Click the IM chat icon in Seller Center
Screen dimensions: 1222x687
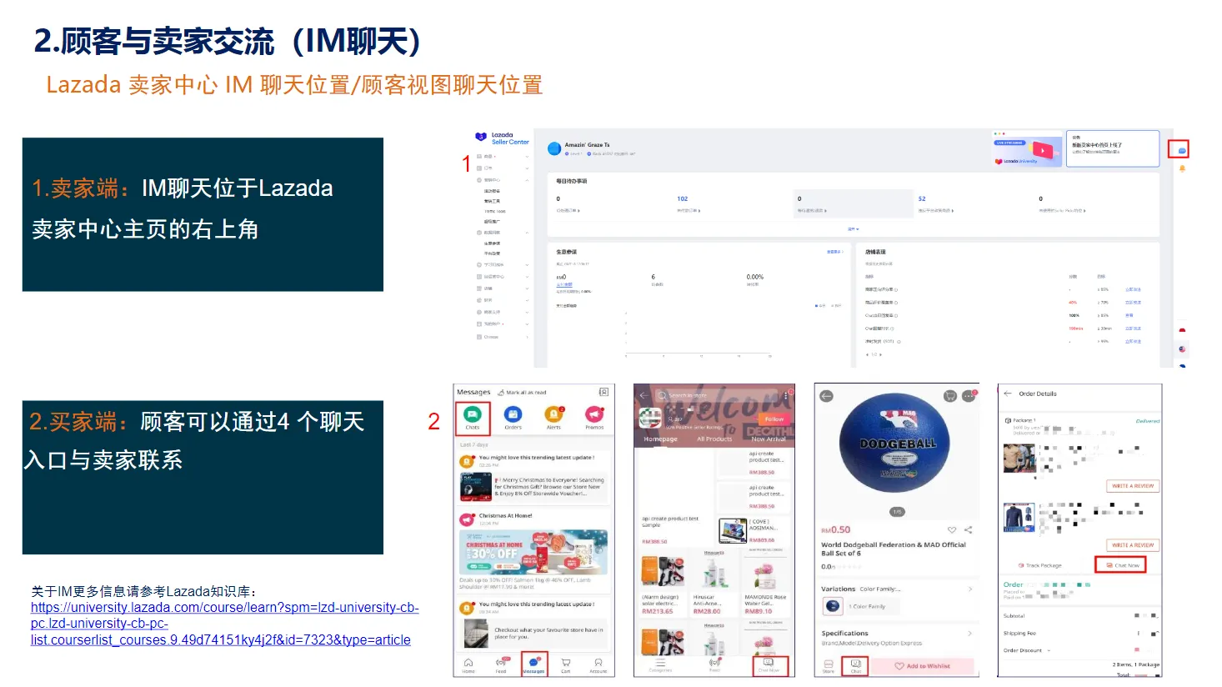click(1181, 148)
